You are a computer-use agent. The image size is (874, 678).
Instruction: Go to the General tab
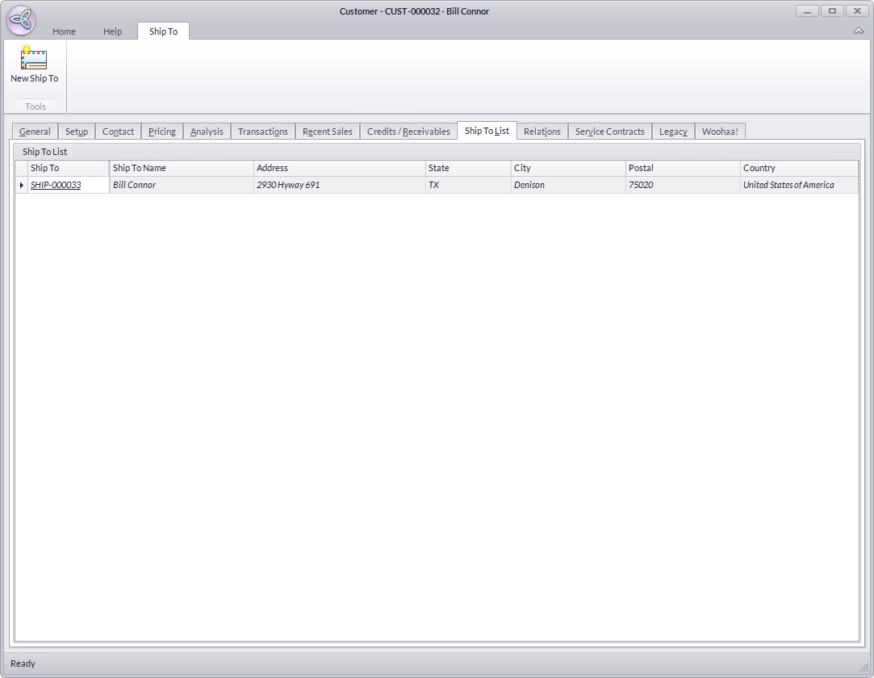tap(35, 132)
